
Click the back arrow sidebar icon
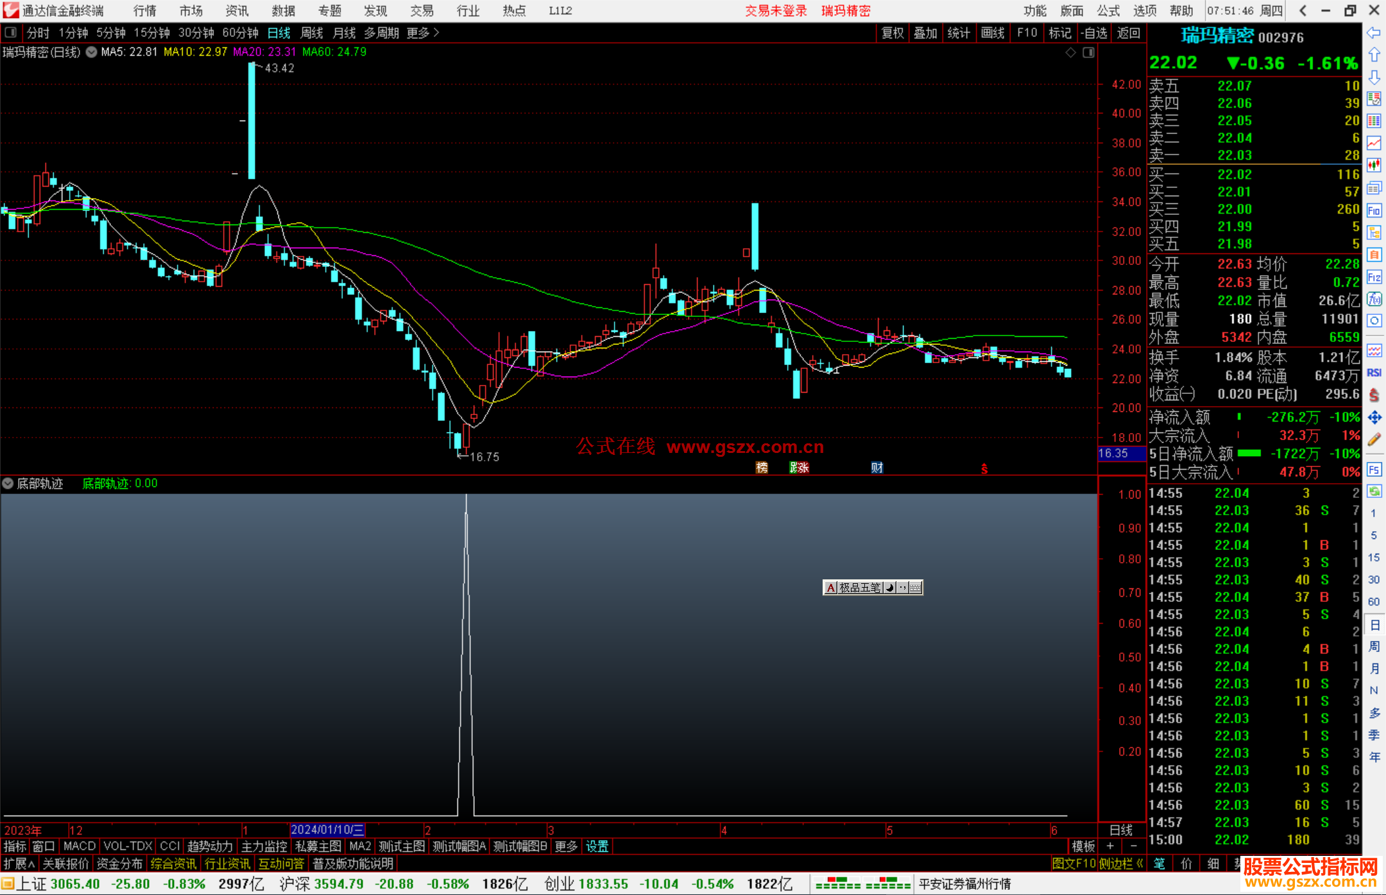(x=1374, y=33)
